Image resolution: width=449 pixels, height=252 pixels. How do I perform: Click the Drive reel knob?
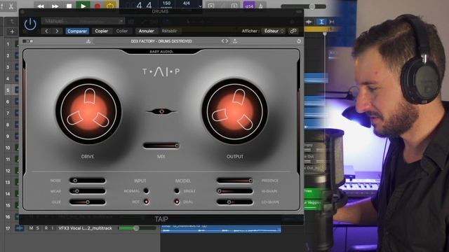click(x=88, y=111)
